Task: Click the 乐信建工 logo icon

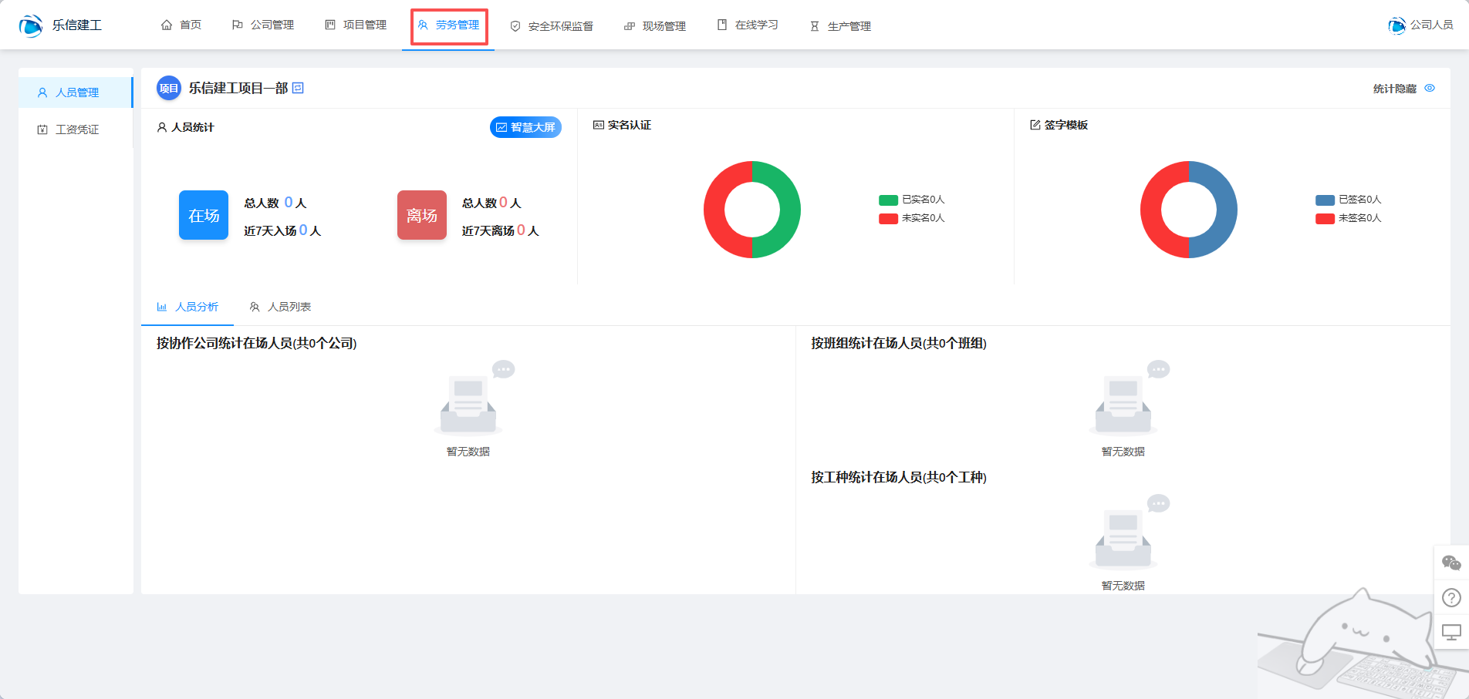Action: (x=31, y=25)
